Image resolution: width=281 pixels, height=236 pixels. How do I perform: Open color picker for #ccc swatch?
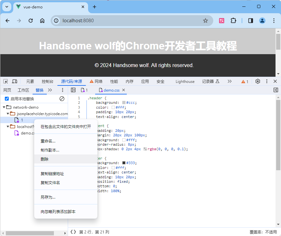tap(124, 103)
